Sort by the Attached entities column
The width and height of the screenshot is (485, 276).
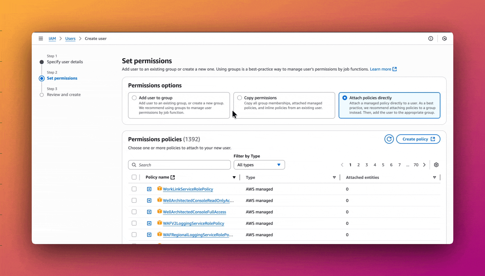[x=434, y=177]
